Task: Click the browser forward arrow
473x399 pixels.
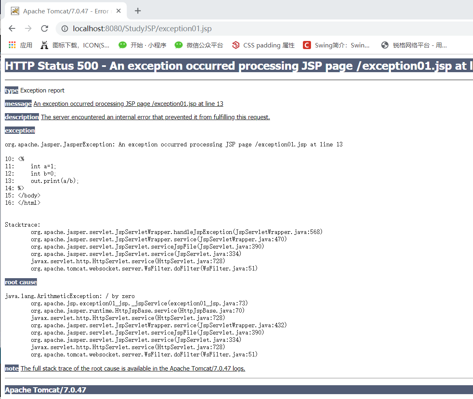Action: [x=28, y=28]
